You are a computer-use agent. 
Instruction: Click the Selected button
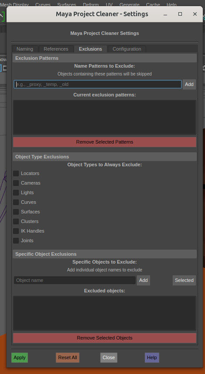click(184, 280)
